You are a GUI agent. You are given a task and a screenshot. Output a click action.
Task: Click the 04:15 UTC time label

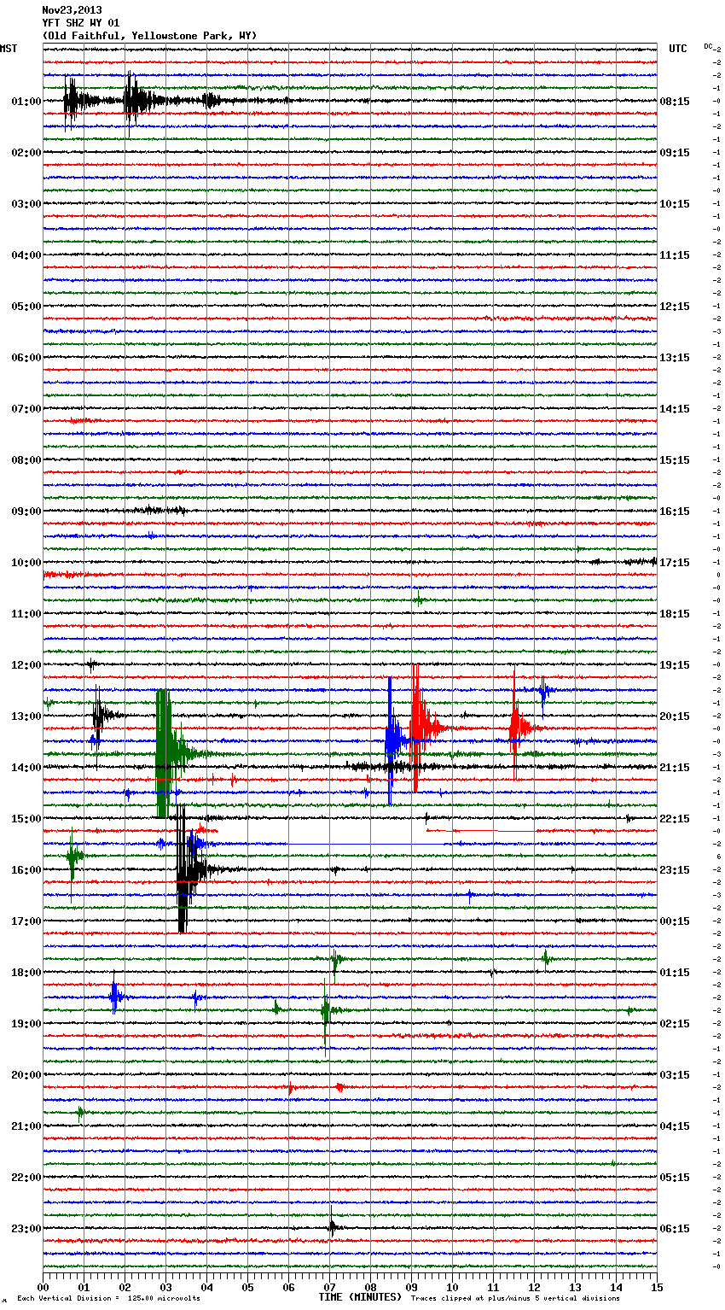click(x=675, y=1126)
